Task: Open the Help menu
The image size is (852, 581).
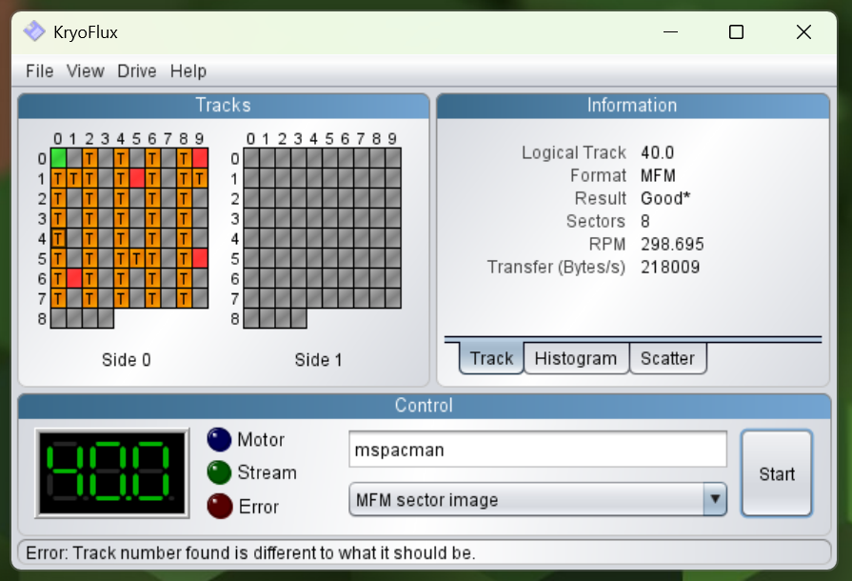Action: (188, 70)
